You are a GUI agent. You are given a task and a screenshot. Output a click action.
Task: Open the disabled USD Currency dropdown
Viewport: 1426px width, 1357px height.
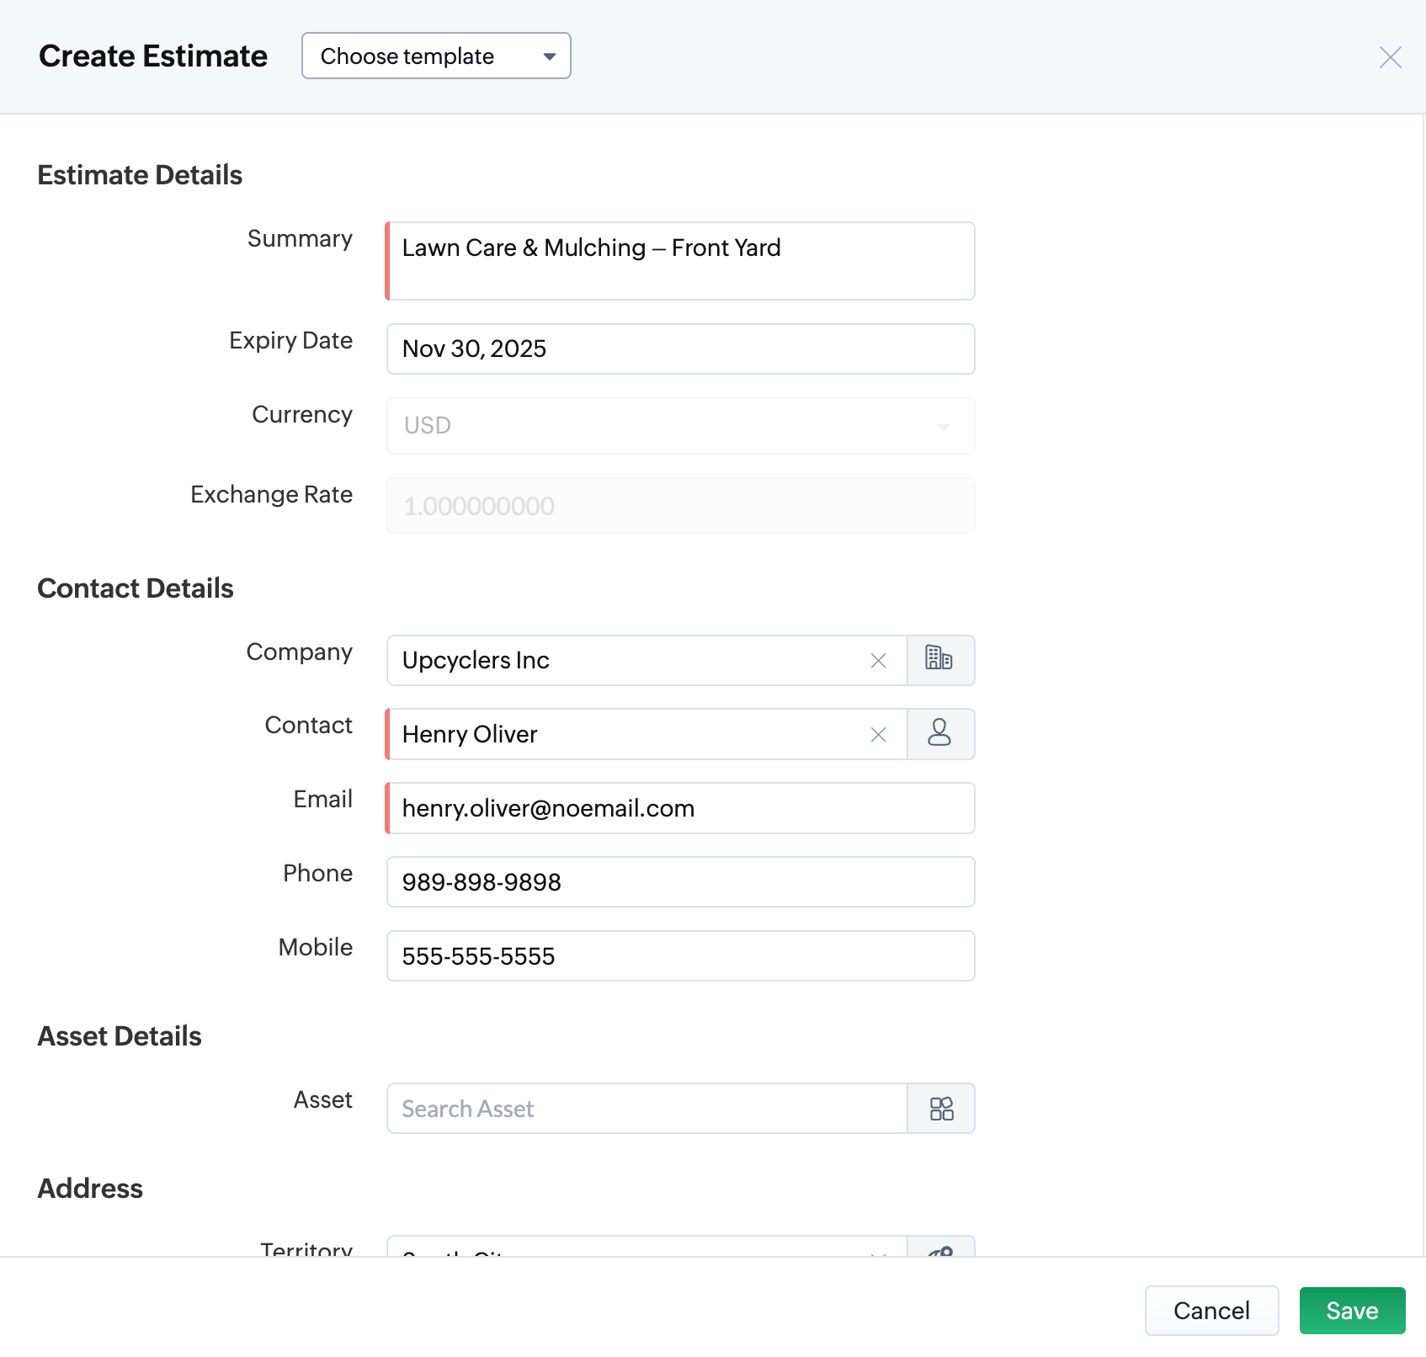679,426
